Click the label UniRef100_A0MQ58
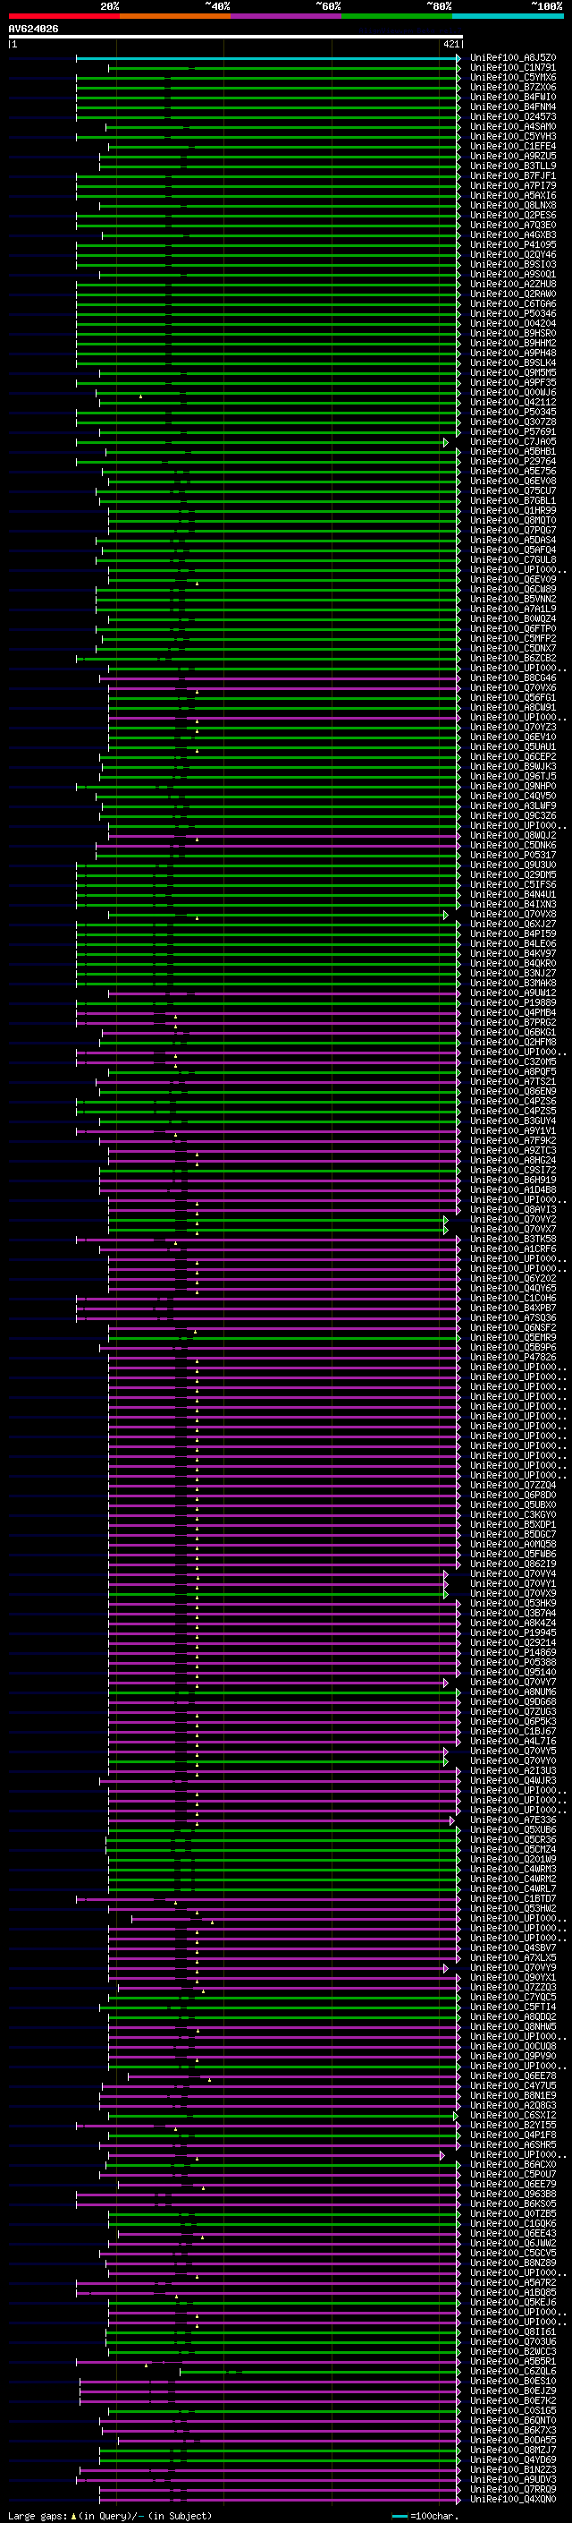Image resolution: width=572 pixels, height=2523 pixels. pos(513,1544)
